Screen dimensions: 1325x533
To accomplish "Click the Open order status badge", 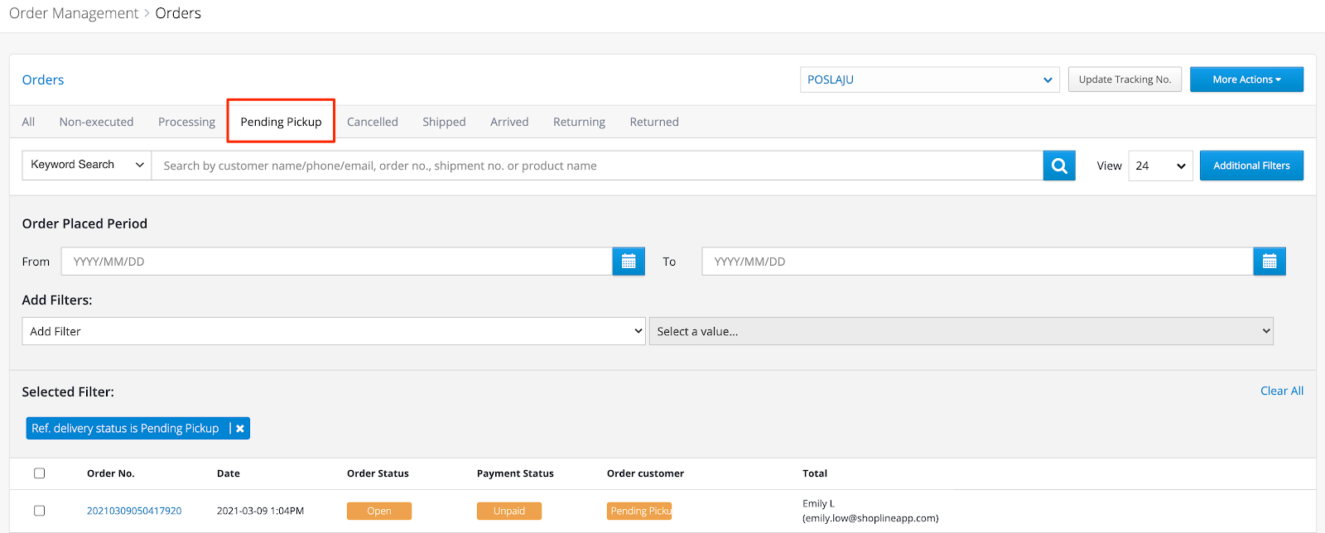I will coord(379,511).
